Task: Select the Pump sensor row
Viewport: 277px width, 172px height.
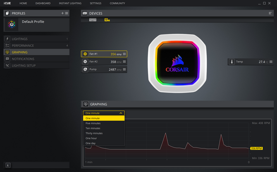Action: [104, 69]
